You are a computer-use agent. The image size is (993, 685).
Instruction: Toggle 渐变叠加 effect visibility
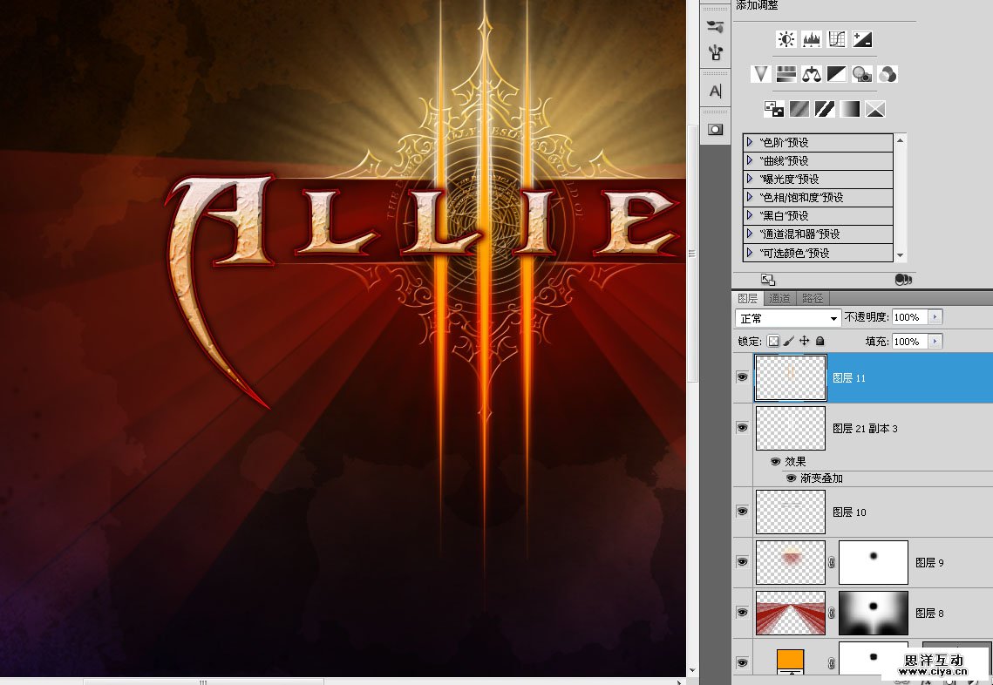791,478
